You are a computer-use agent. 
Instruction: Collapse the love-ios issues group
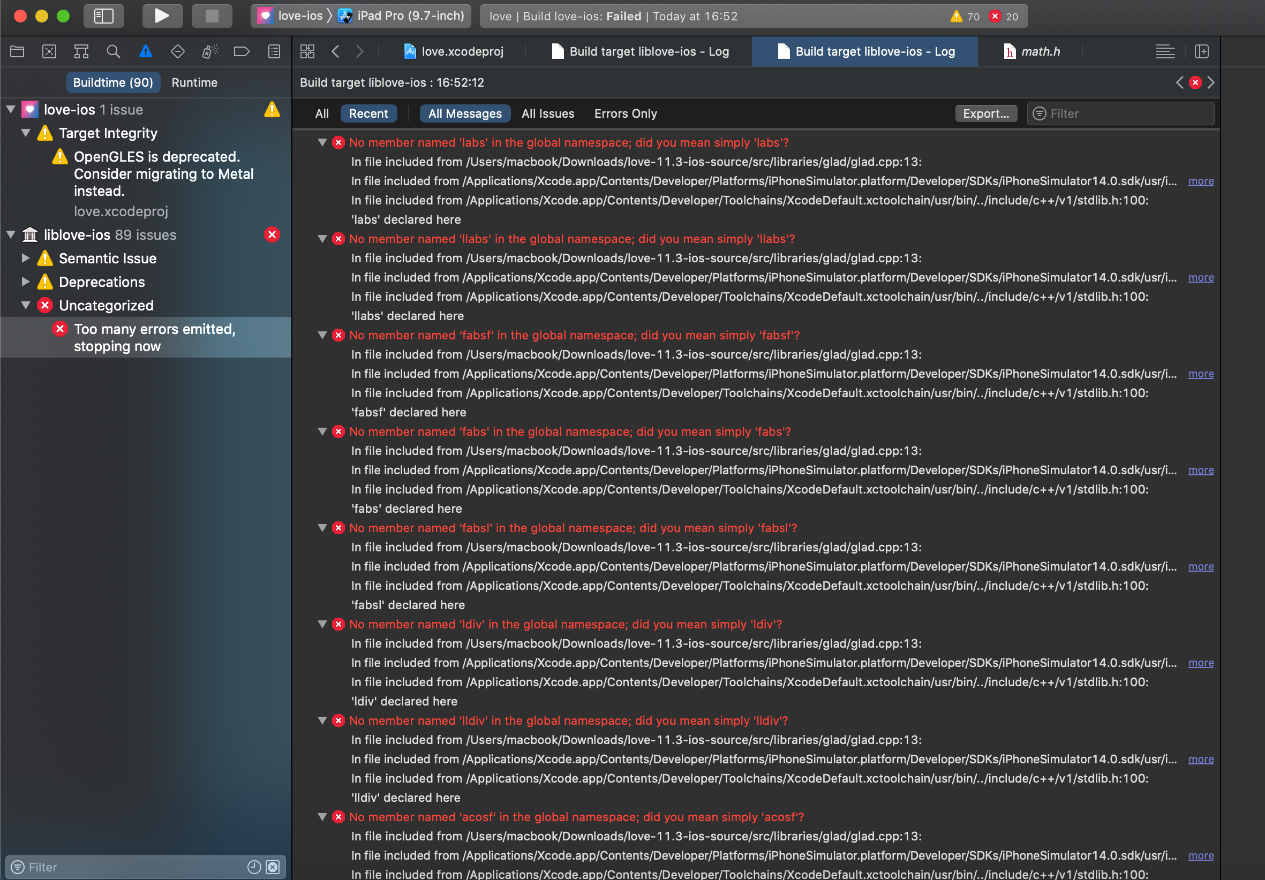point(11,110)
